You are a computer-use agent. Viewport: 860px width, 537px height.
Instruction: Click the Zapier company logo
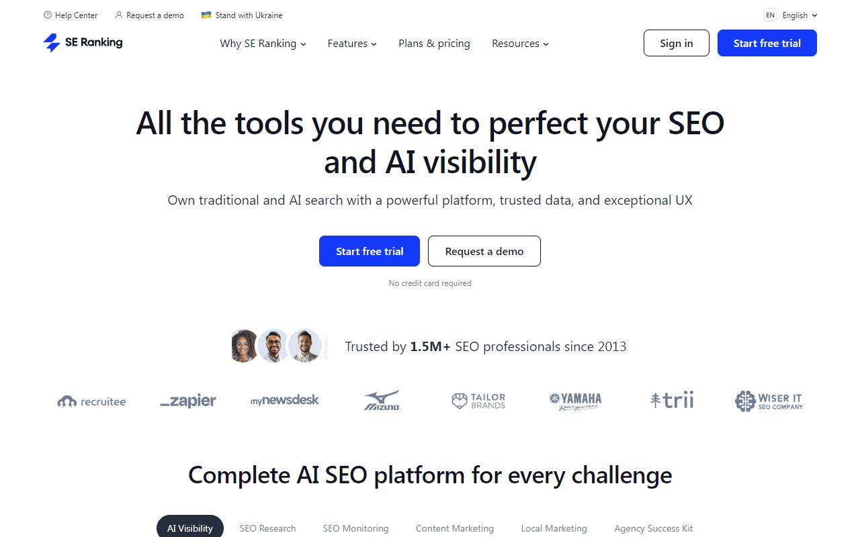click(187, 400)
